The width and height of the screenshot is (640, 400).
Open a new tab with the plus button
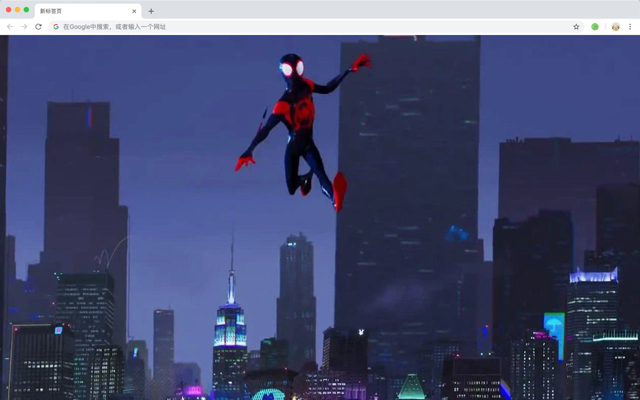pyautogui.click(x=151, y=11)
